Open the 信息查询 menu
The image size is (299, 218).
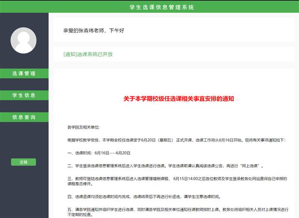click(24, 117)
